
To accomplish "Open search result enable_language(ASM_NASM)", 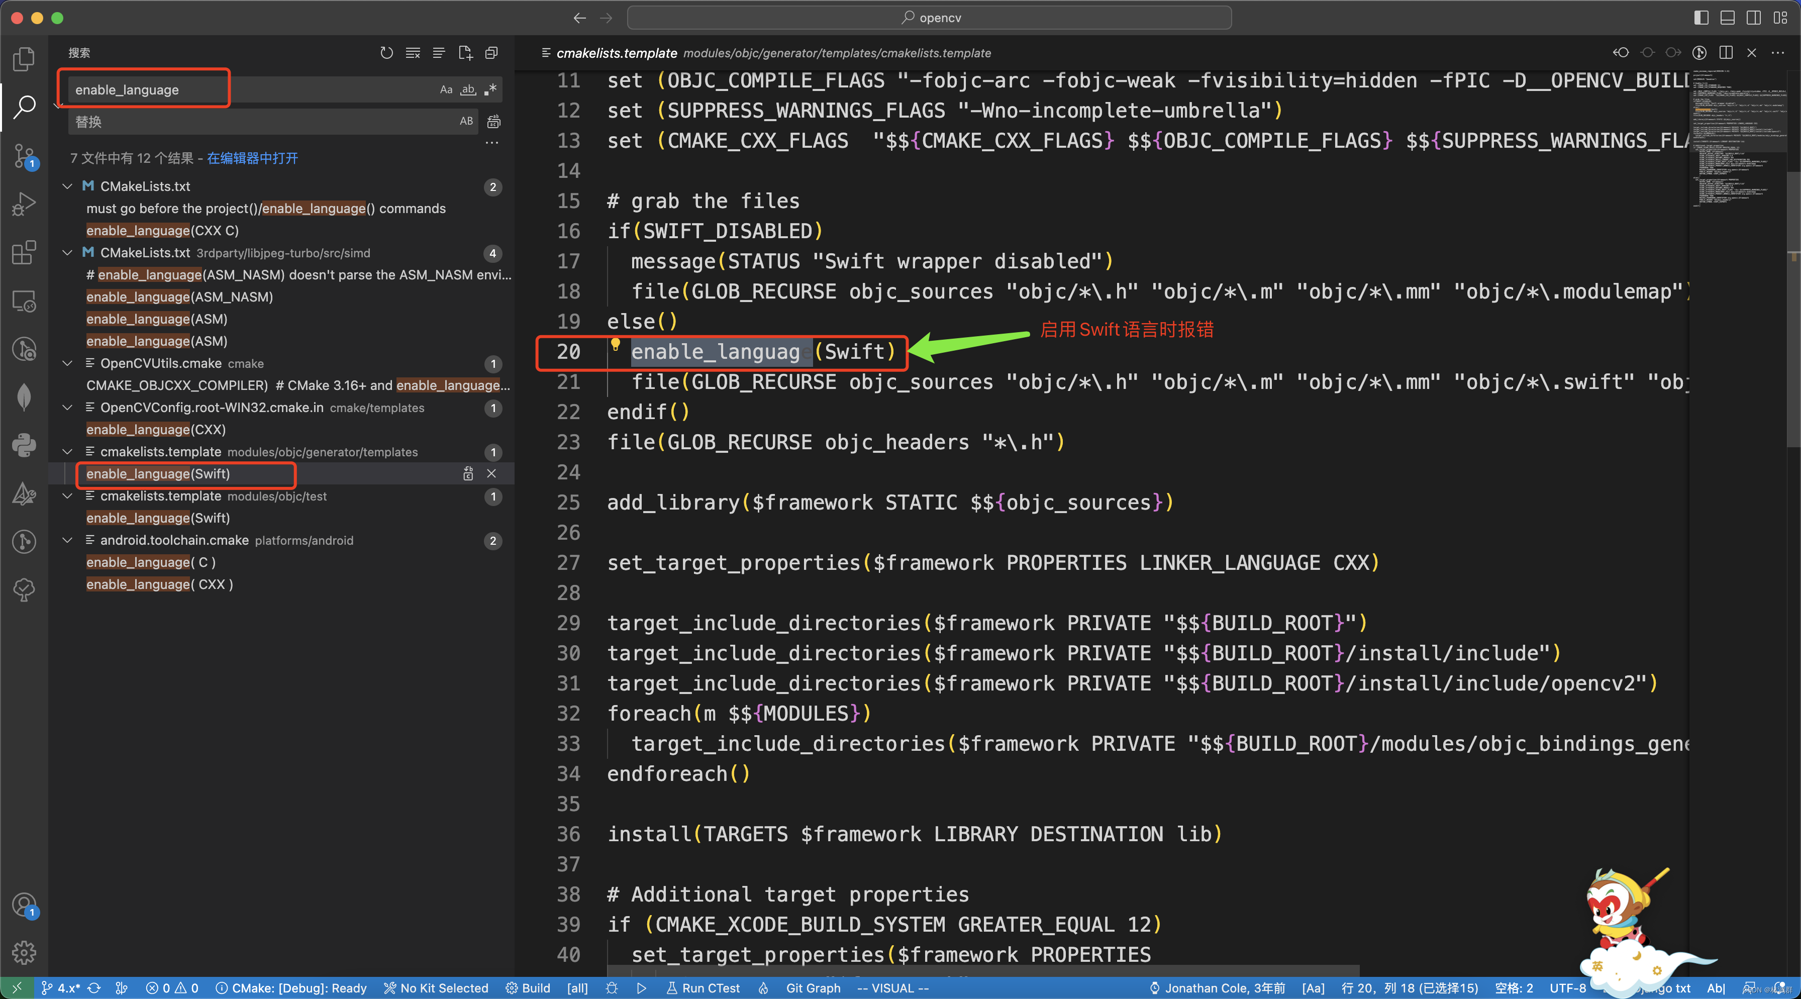I will [x=180, y=297].
